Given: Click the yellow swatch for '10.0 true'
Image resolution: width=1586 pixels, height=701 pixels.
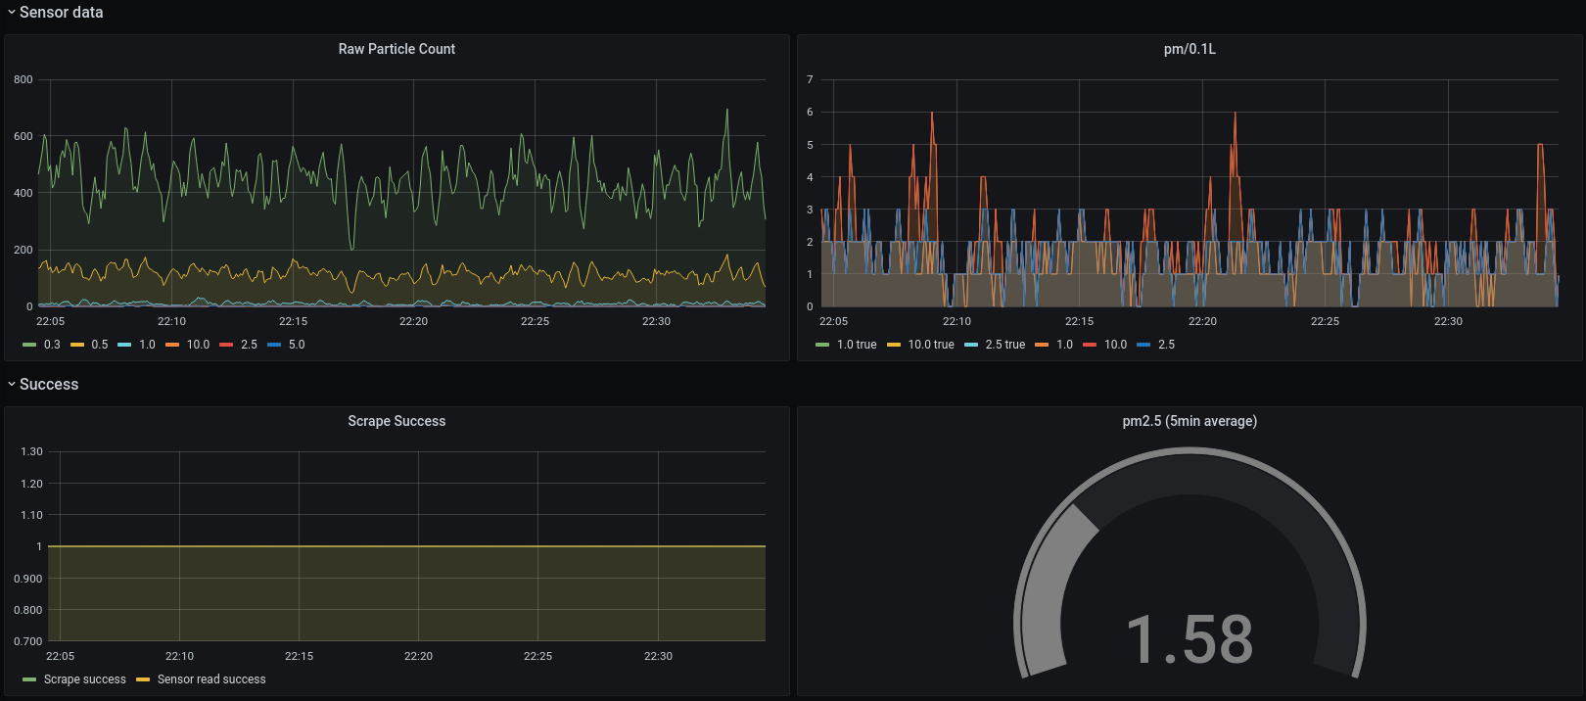Looking at the screenshot, I should (x=894, y=345).
